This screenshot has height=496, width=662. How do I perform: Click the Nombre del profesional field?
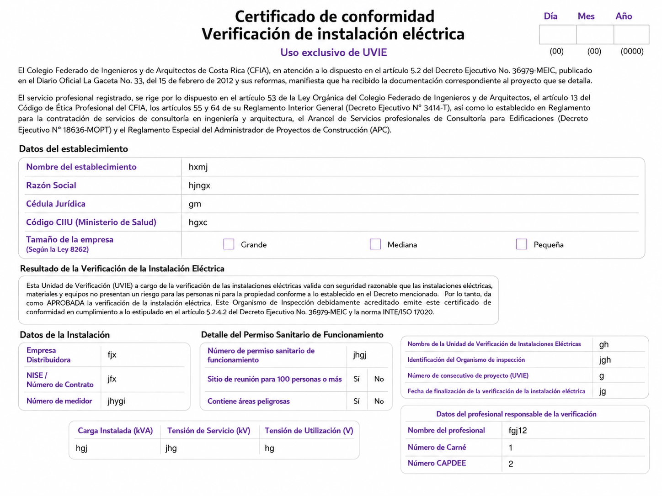pos(574,430)
